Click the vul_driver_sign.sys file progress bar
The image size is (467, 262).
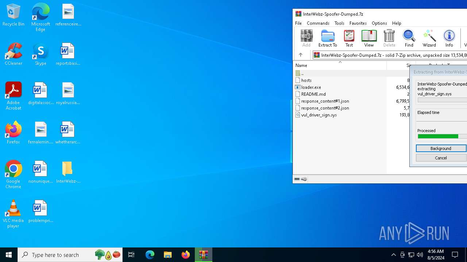click(x=442, y=100)
